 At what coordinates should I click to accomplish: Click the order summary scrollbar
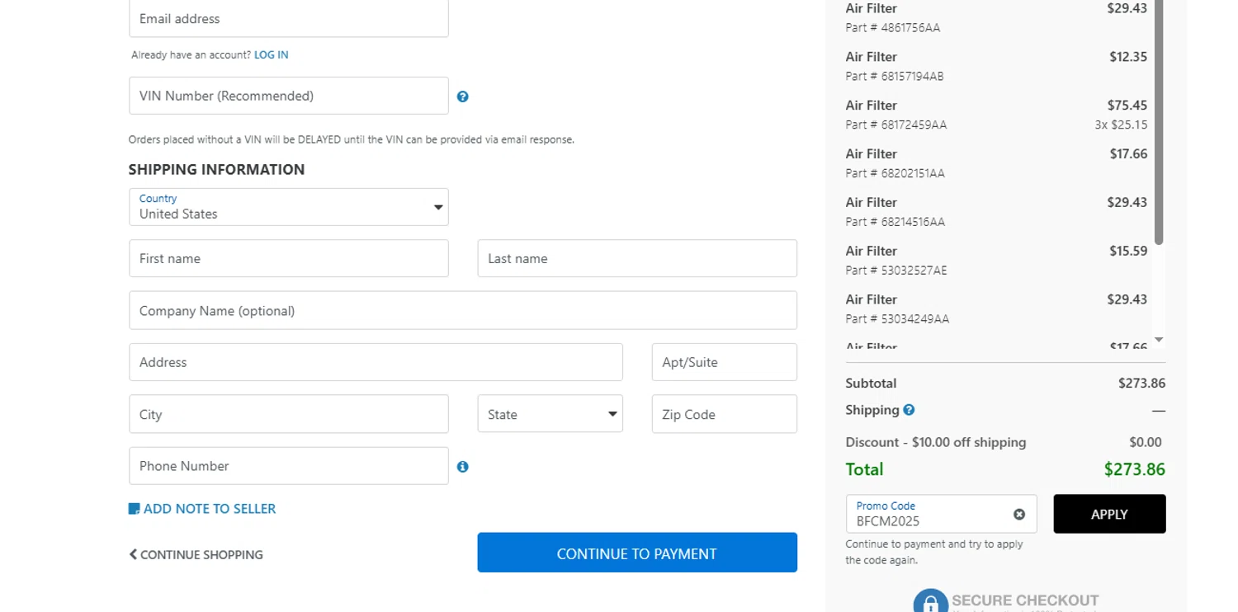click(1159, 122)
